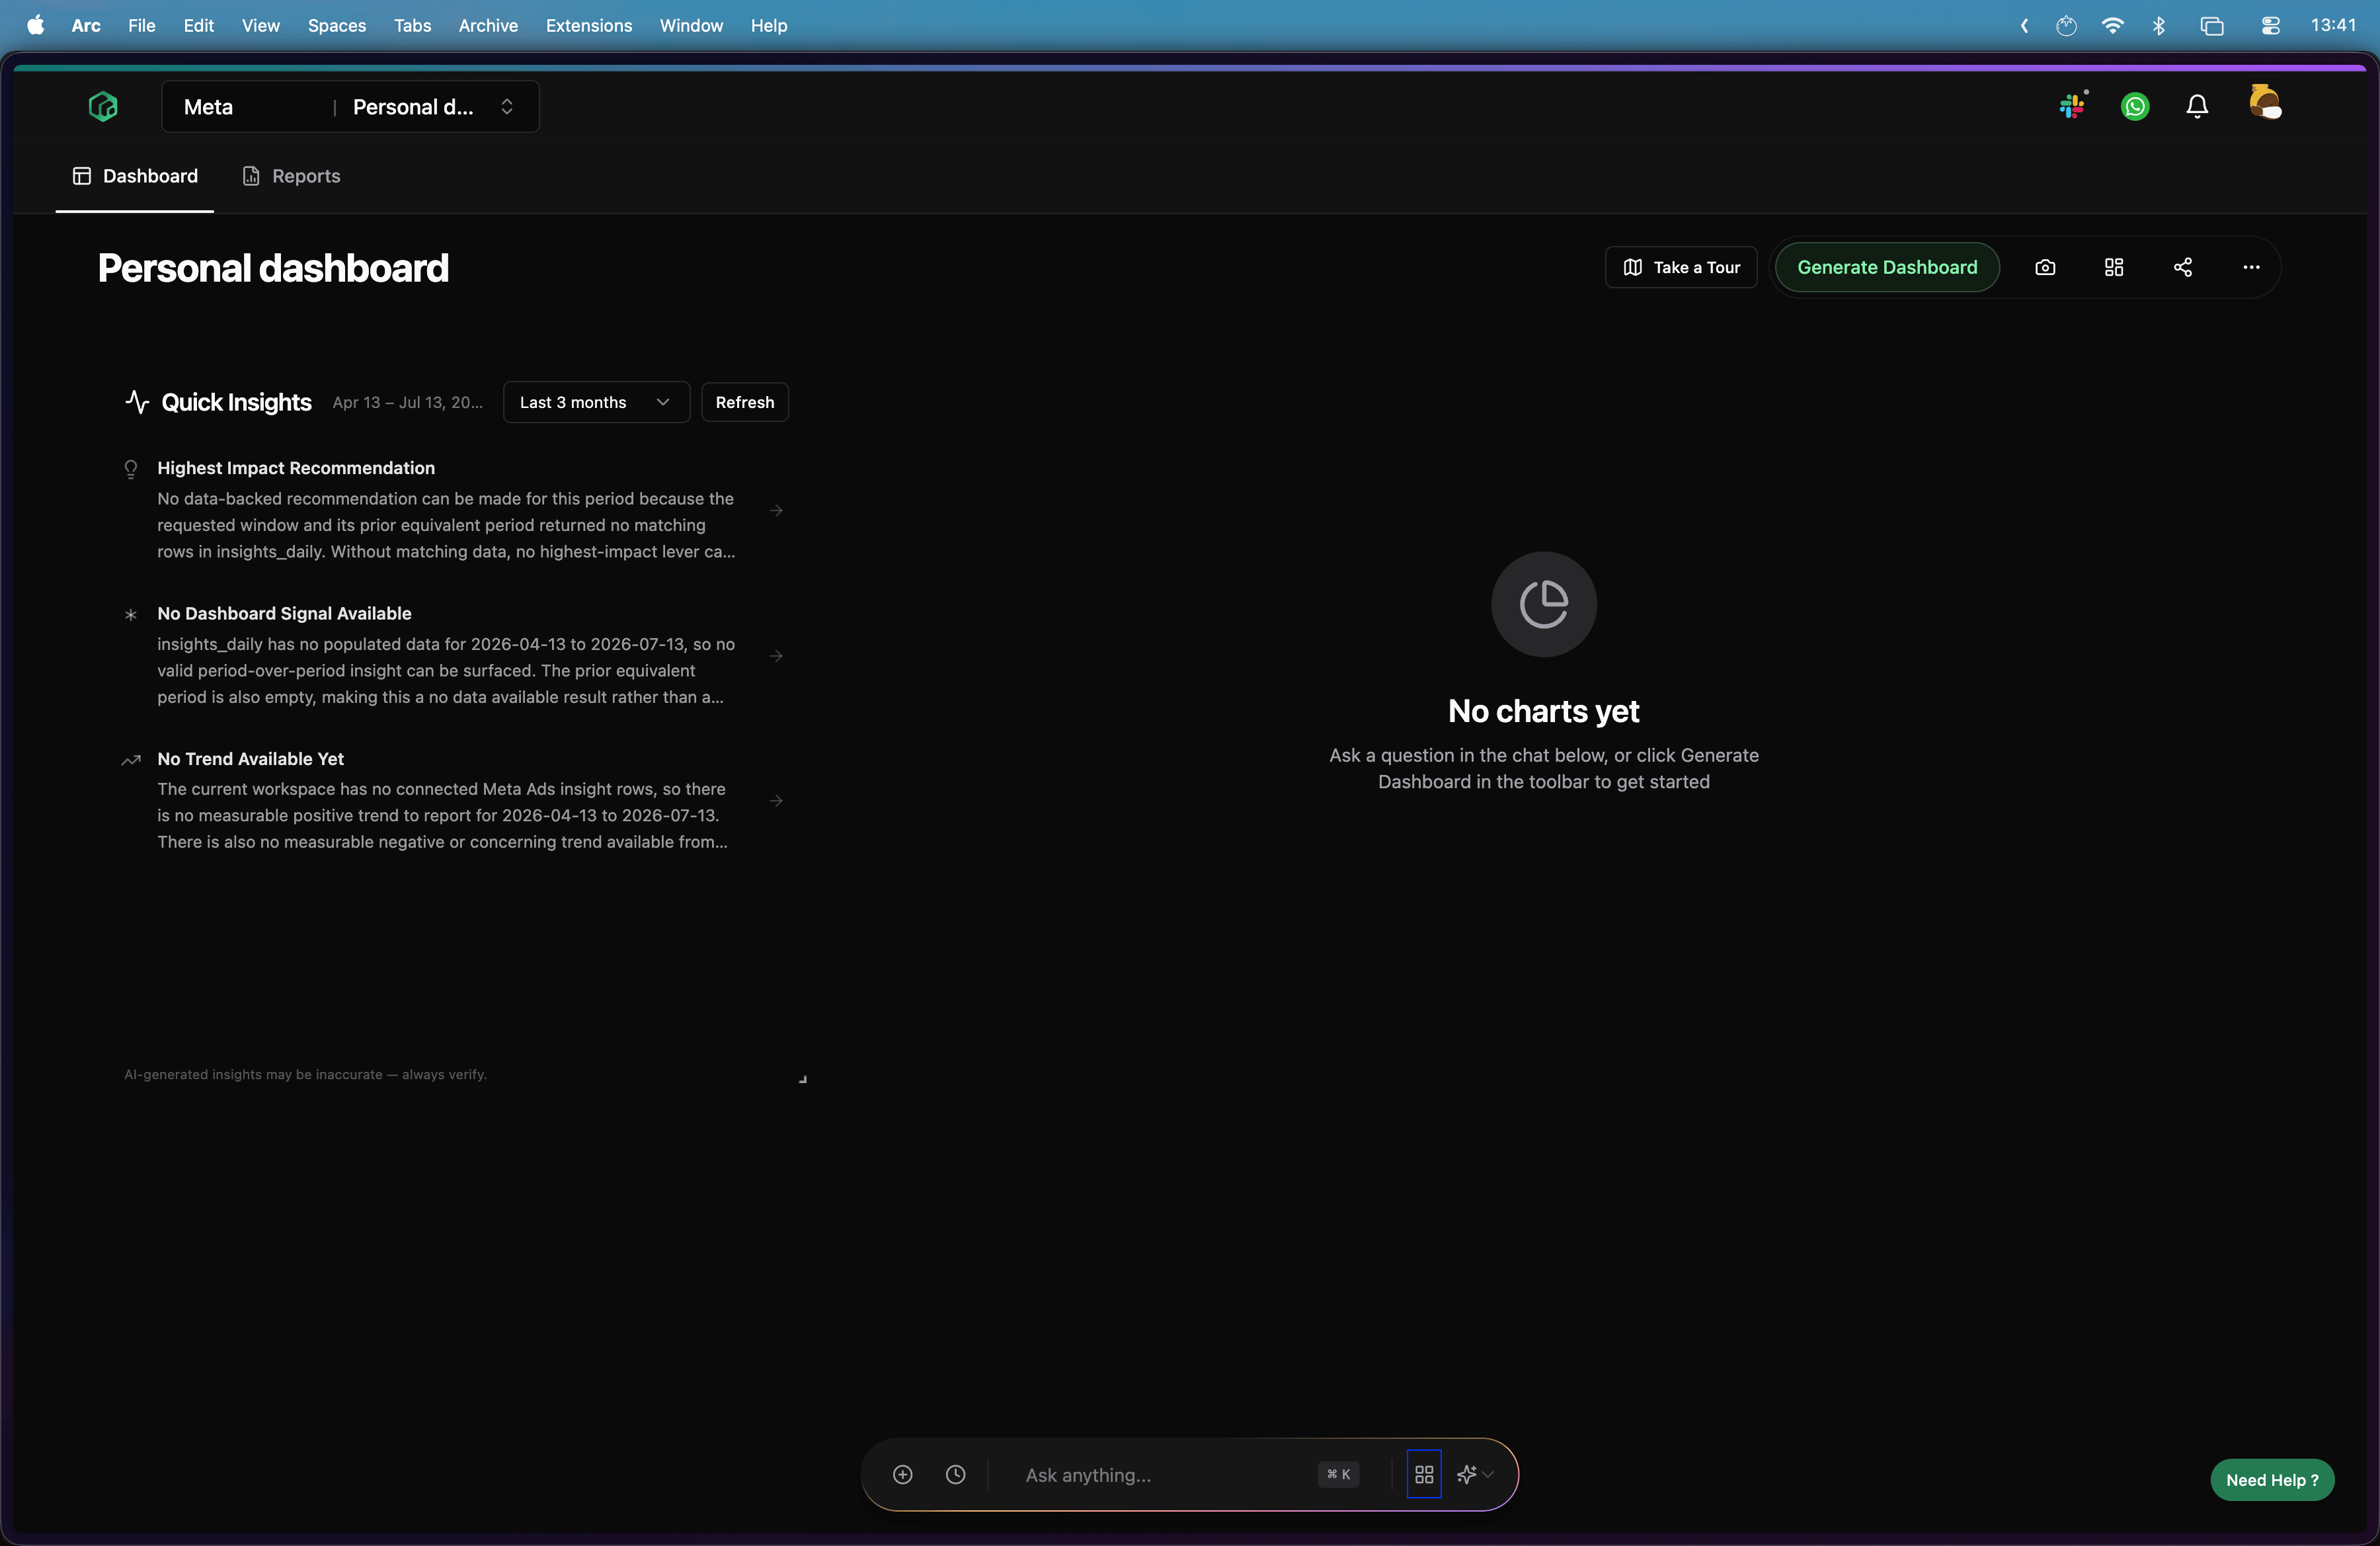2380x1546 pixels.
Task: Open the Apple menu
Action: [35, 25]
